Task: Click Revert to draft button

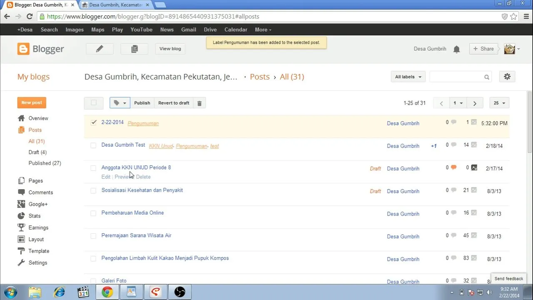Action: coord(174,103)
